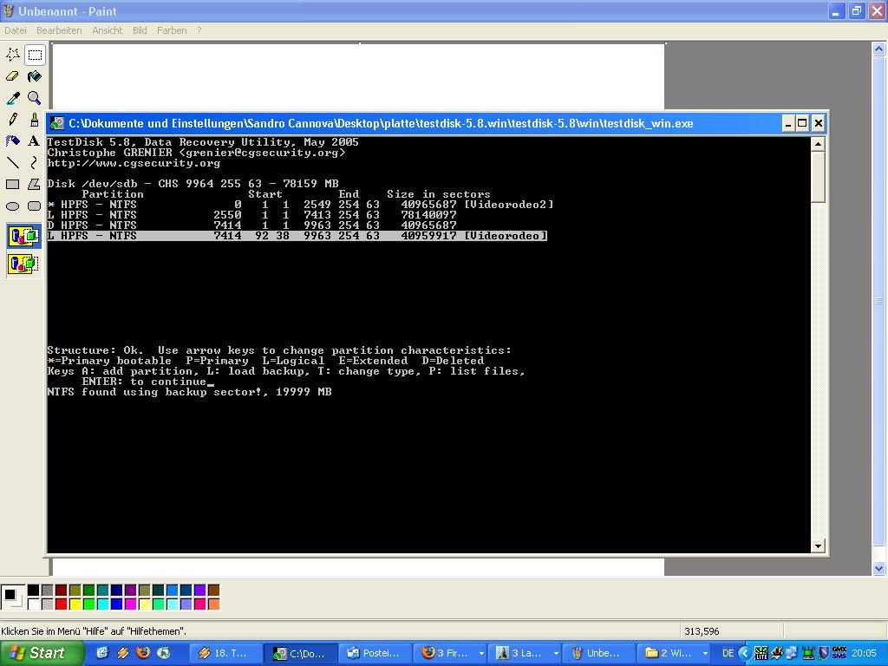
Task: Pick yellow from the color palette
Action: coord(75,604)
